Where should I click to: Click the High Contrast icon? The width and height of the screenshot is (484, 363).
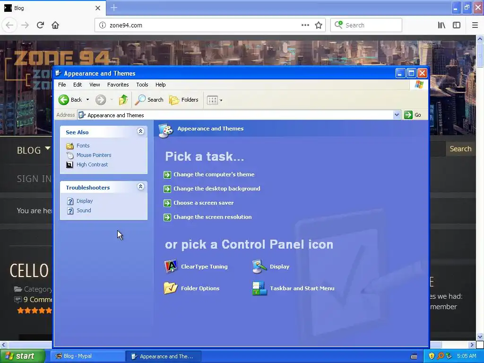70,164
